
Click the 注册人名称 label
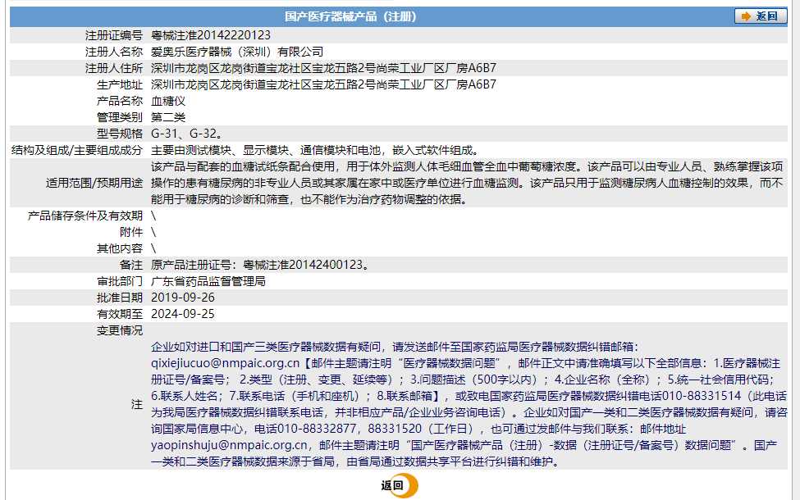114,52
